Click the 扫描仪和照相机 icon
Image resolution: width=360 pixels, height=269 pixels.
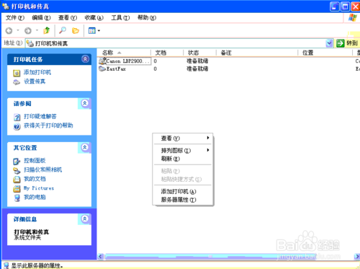coord(17,170)
